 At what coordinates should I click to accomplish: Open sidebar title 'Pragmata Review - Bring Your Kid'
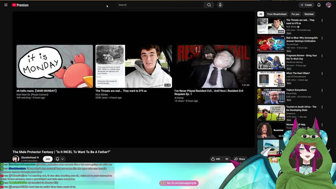click(x=302, y=57)
